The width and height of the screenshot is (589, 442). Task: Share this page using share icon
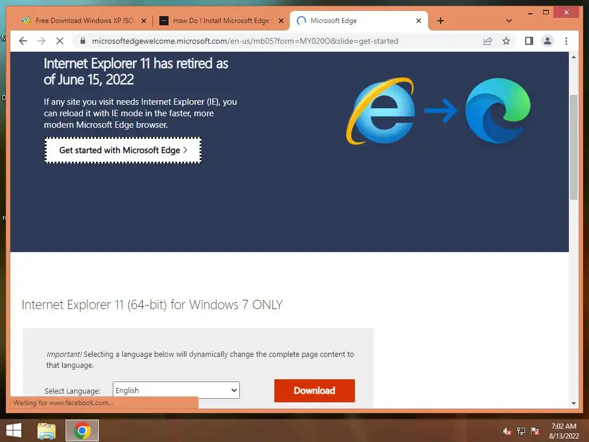click(488, 41)
